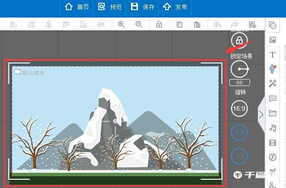Image resolution: width=286 pixels, height=188 pixels.
Task: Open the 预览 preview menu item
Action: coord(110,7)
